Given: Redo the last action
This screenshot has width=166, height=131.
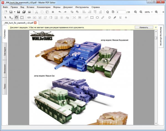Looking at the screenshot, I should coord(65,12).
